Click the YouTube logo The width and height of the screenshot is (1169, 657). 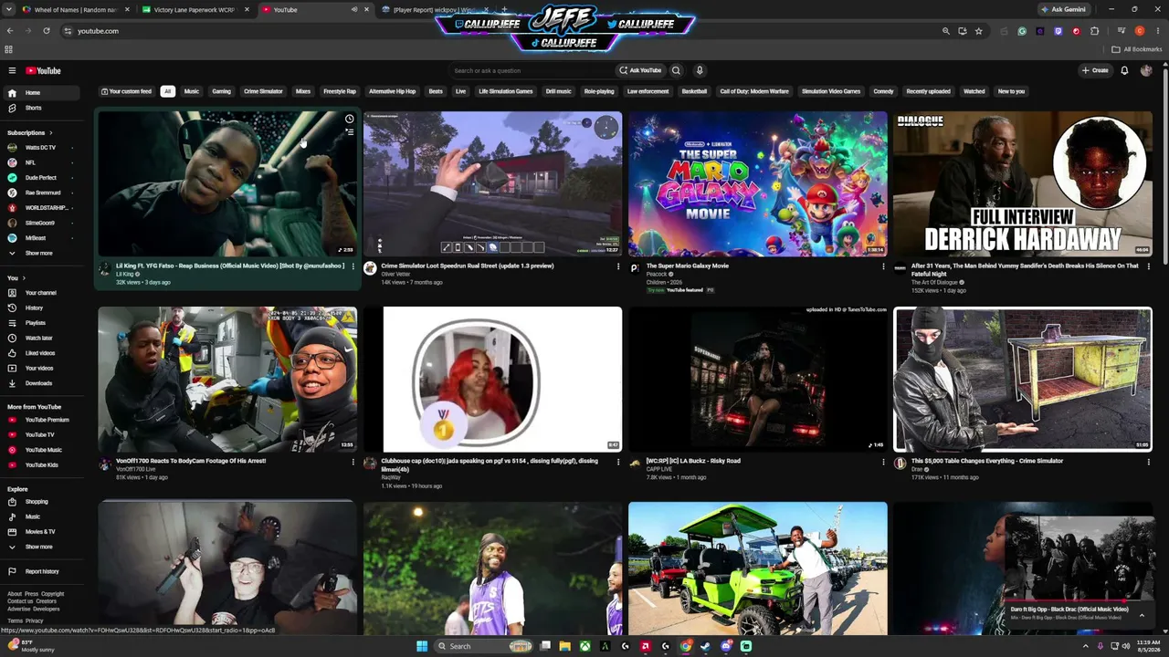(x=43, y=70)
